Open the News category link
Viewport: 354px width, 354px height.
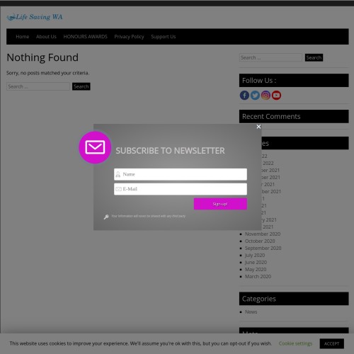251,312
